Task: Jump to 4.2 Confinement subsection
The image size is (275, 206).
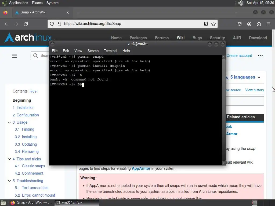Action: coord(29,173)
